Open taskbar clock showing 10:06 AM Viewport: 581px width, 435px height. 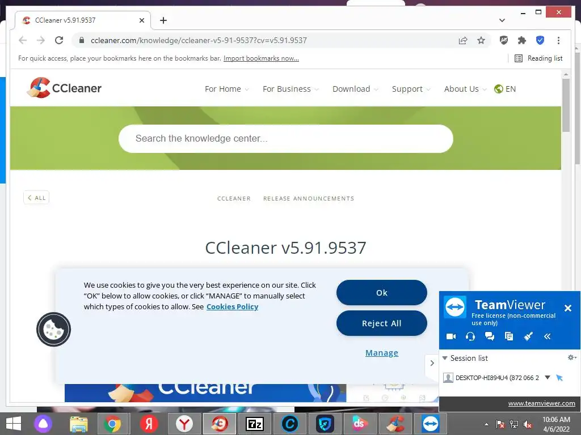[556, 424]
